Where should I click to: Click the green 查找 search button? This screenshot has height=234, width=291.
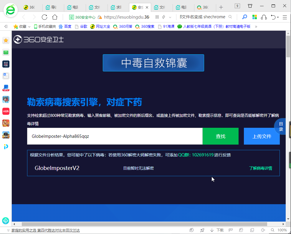(x=220, y=136)
